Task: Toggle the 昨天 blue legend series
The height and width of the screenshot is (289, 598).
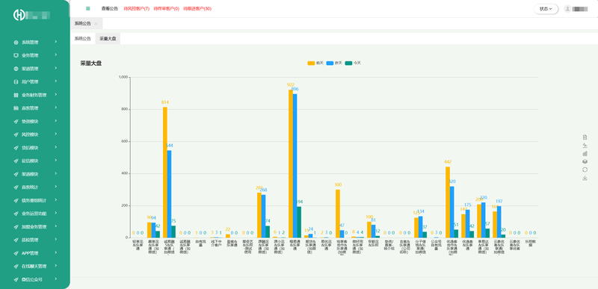Action: tap(333, 63)
